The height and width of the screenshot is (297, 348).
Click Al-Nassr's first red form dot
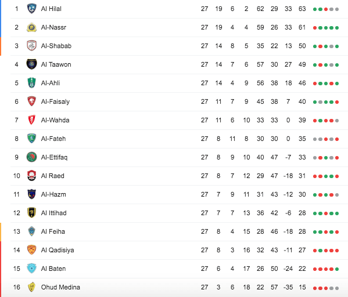pyautogui.click(x=315, y=28)
